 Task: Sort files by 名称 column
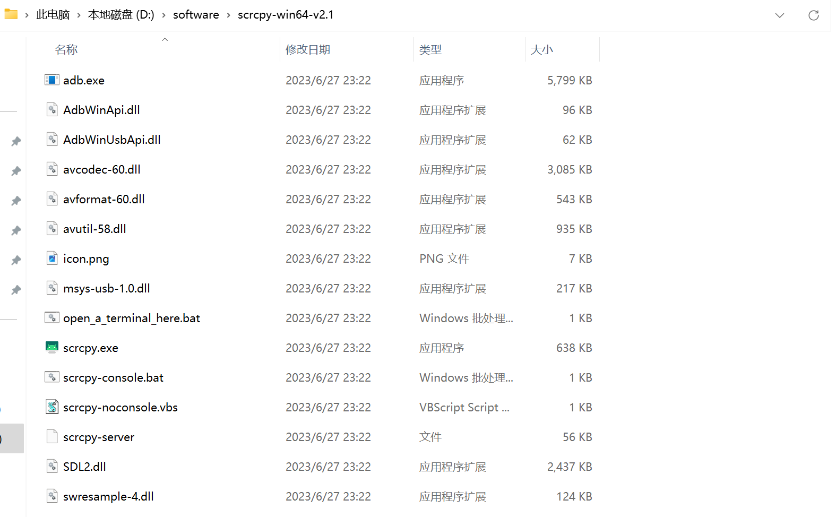(66, 49)
